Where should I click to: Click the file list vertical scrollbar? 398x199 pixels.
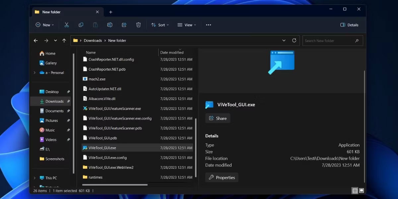196,149
